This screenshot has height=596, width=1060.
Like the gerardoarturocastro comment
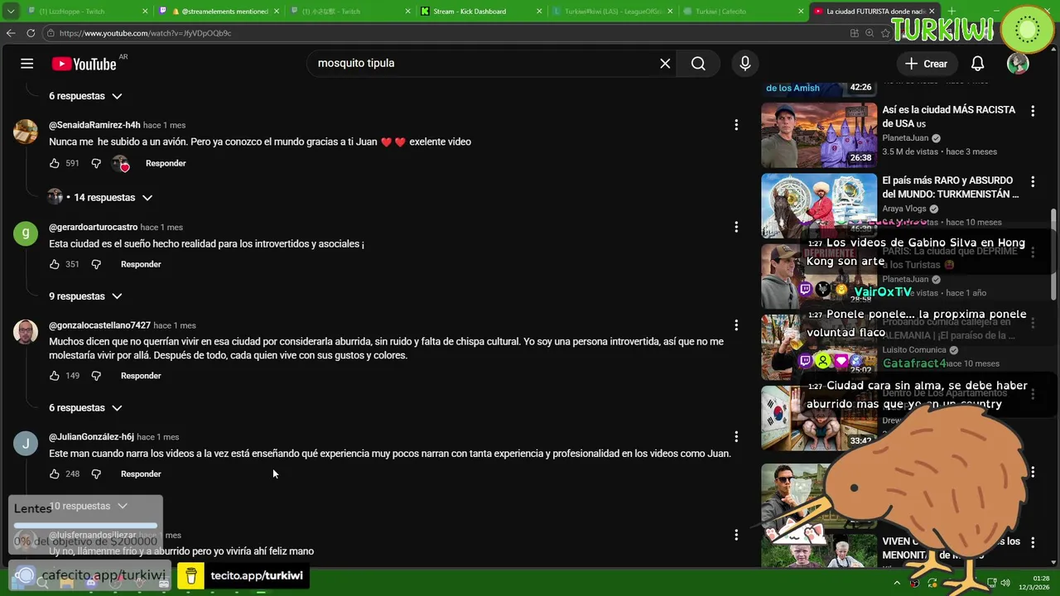[x=55, y=264]
